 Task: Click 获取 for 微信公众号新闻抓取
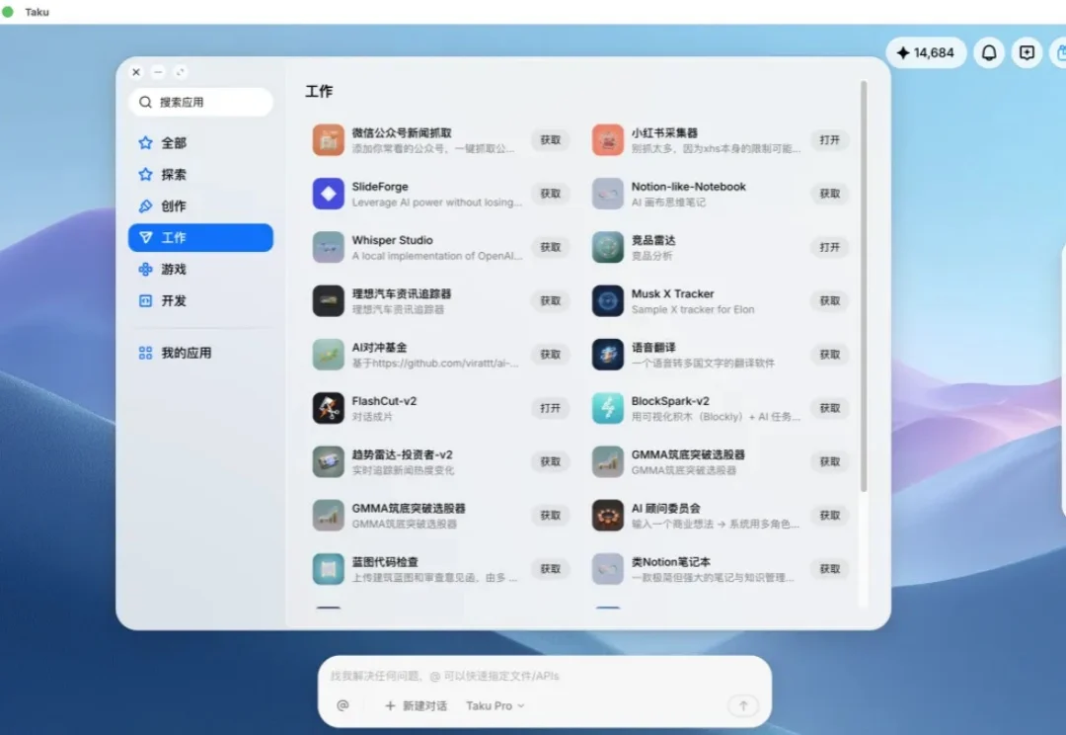pos(552,140)
